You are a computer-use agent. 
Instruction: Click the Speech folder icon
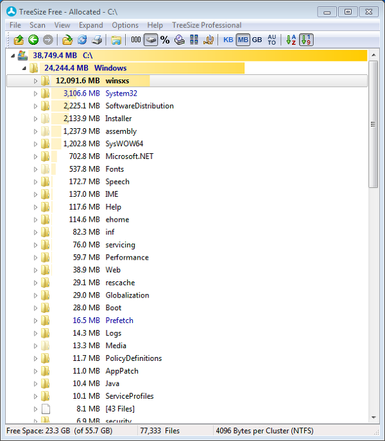coord(45,181)
